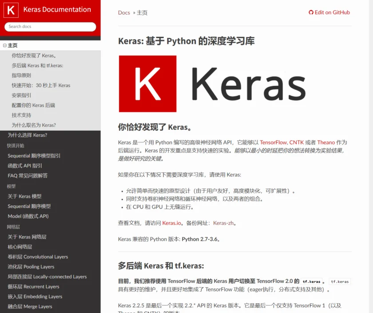The width and height of the screenshot is (373, 313).
Task: Click the Theano link
Action: (x=326, y=142)
